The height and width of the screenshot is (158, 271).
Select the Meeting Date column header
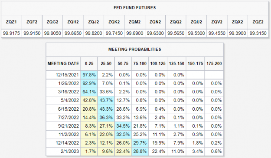[63, 63]
